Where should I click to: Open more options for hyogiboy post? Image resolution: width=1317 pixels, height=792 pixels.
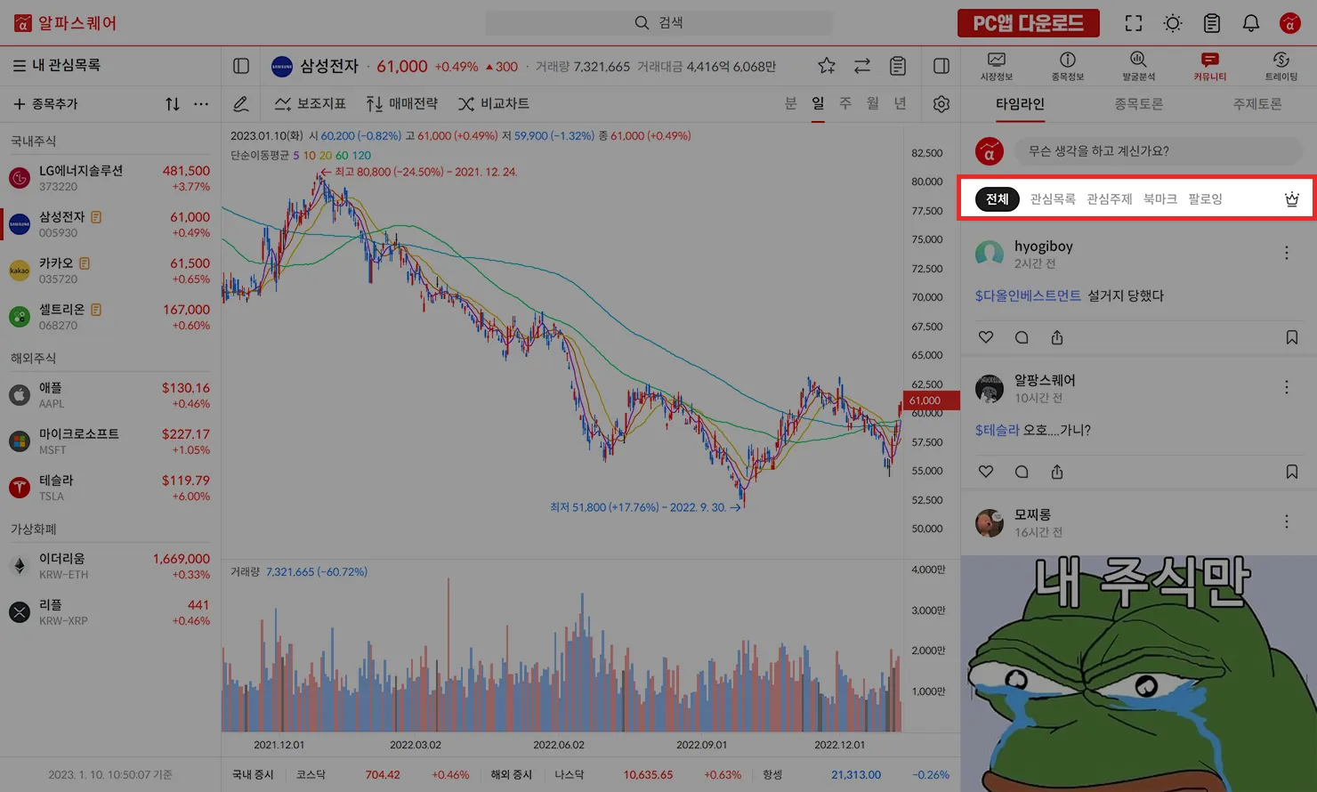pos(1287,254)
